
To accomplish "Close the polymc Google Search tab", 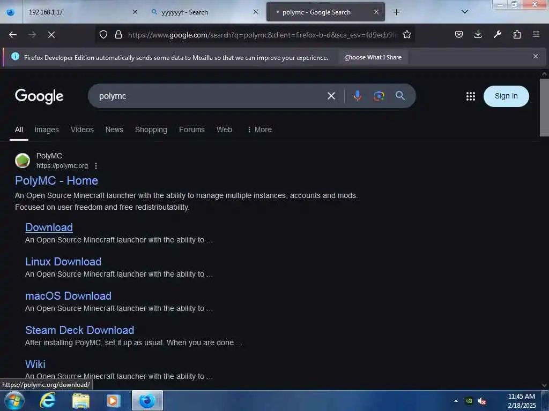I will (x=376, y=12).
